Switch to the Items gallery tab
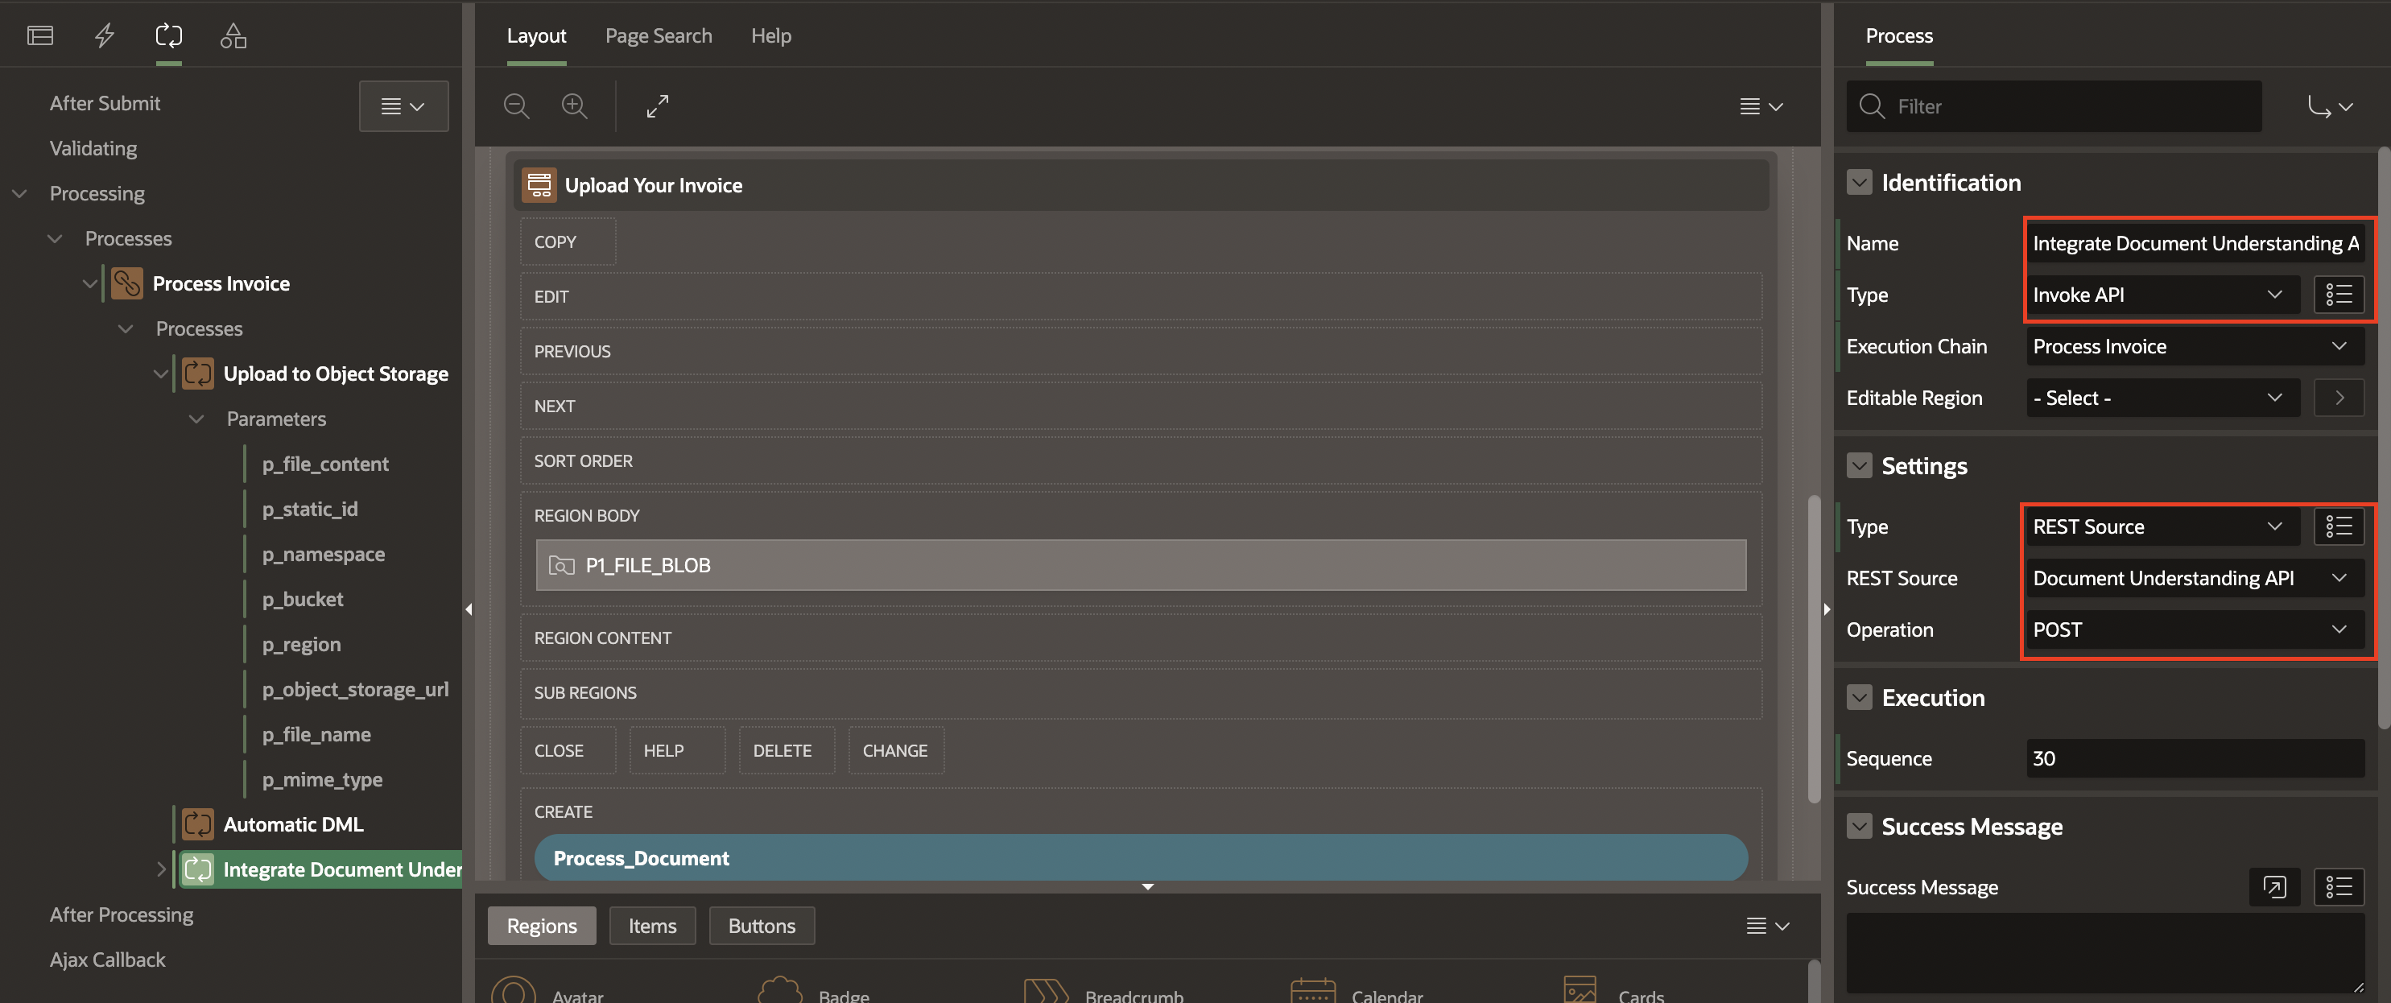 click(x=651, y=926)
